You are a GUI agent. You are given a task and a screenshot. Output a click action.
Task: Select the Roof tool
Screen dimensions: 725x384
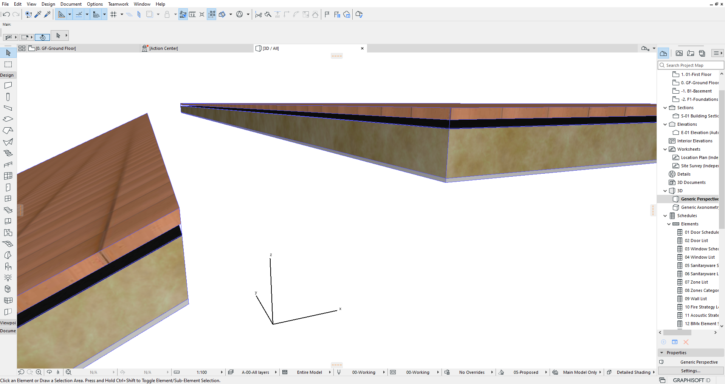pos(8,130)
